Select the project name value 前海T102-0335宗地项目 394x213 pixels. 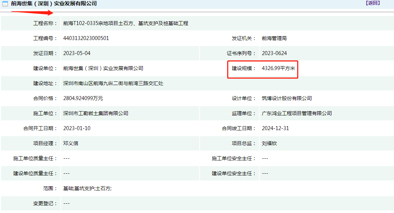(x=125, y=23)
